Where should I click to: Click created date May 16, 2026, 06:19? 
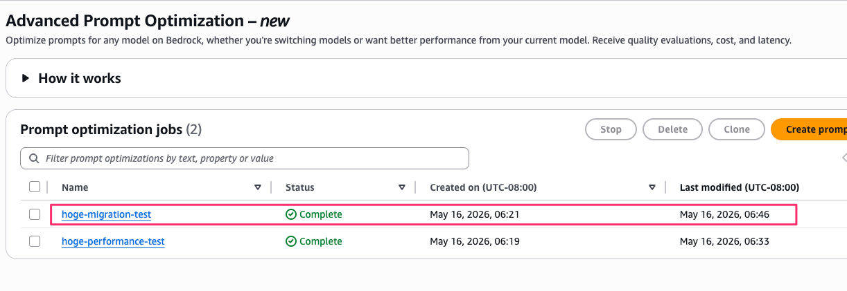tap(475, 241)
